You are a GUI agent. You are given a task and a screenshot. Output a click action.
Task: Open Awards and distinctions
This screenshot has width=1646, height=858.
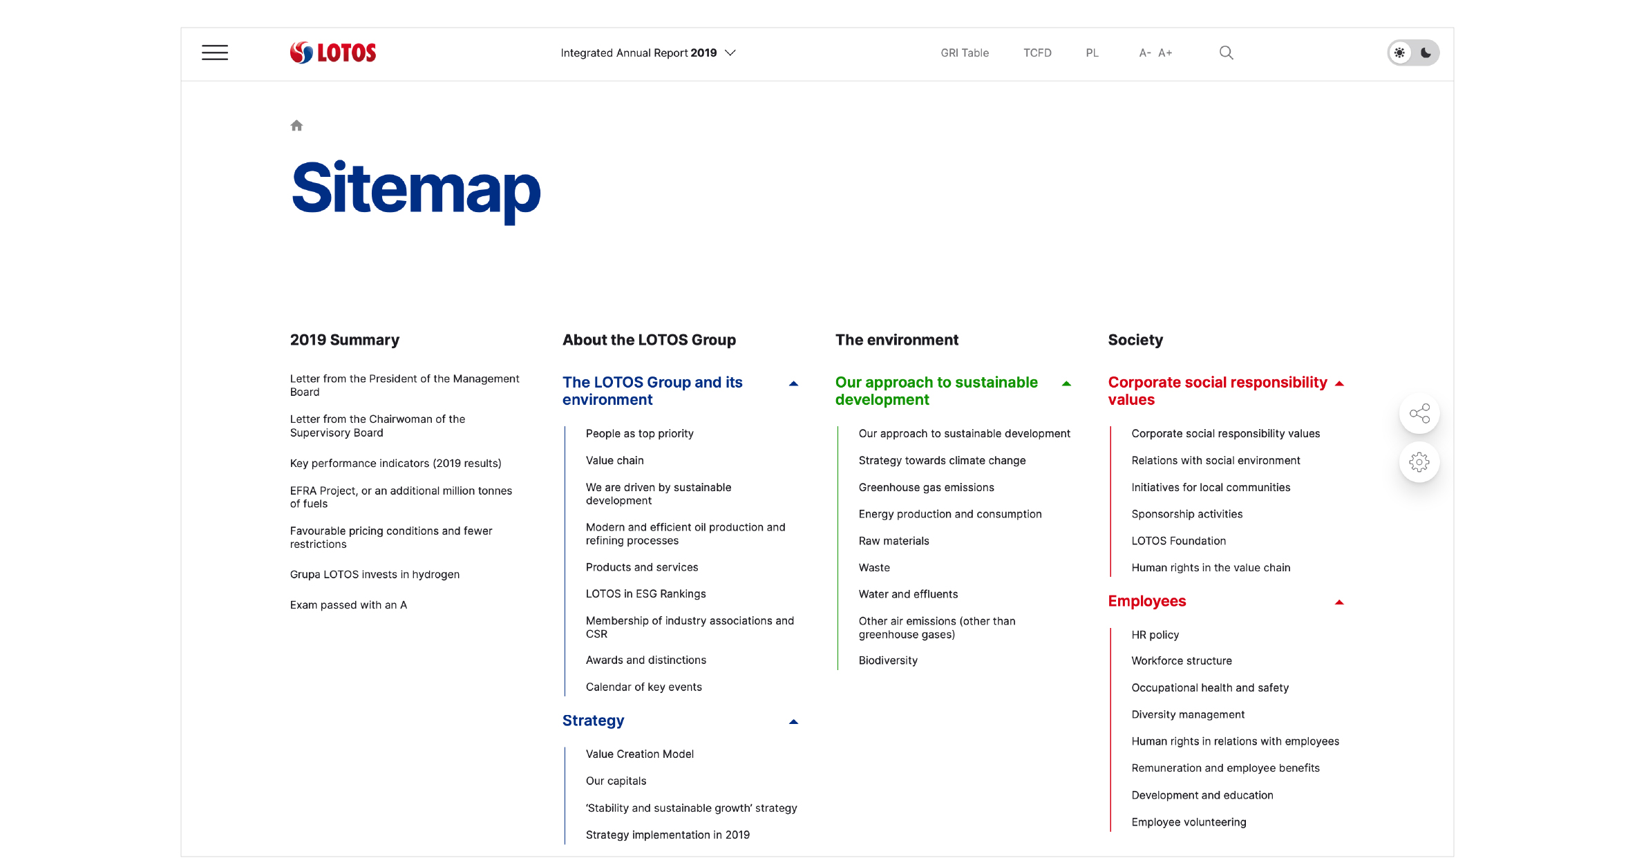point(646,660)
